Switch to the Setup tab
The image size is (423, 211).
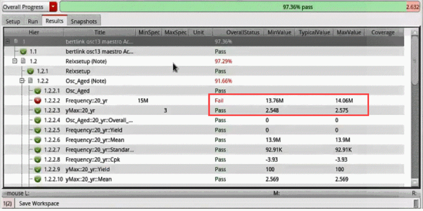click(x=13, y=21)
